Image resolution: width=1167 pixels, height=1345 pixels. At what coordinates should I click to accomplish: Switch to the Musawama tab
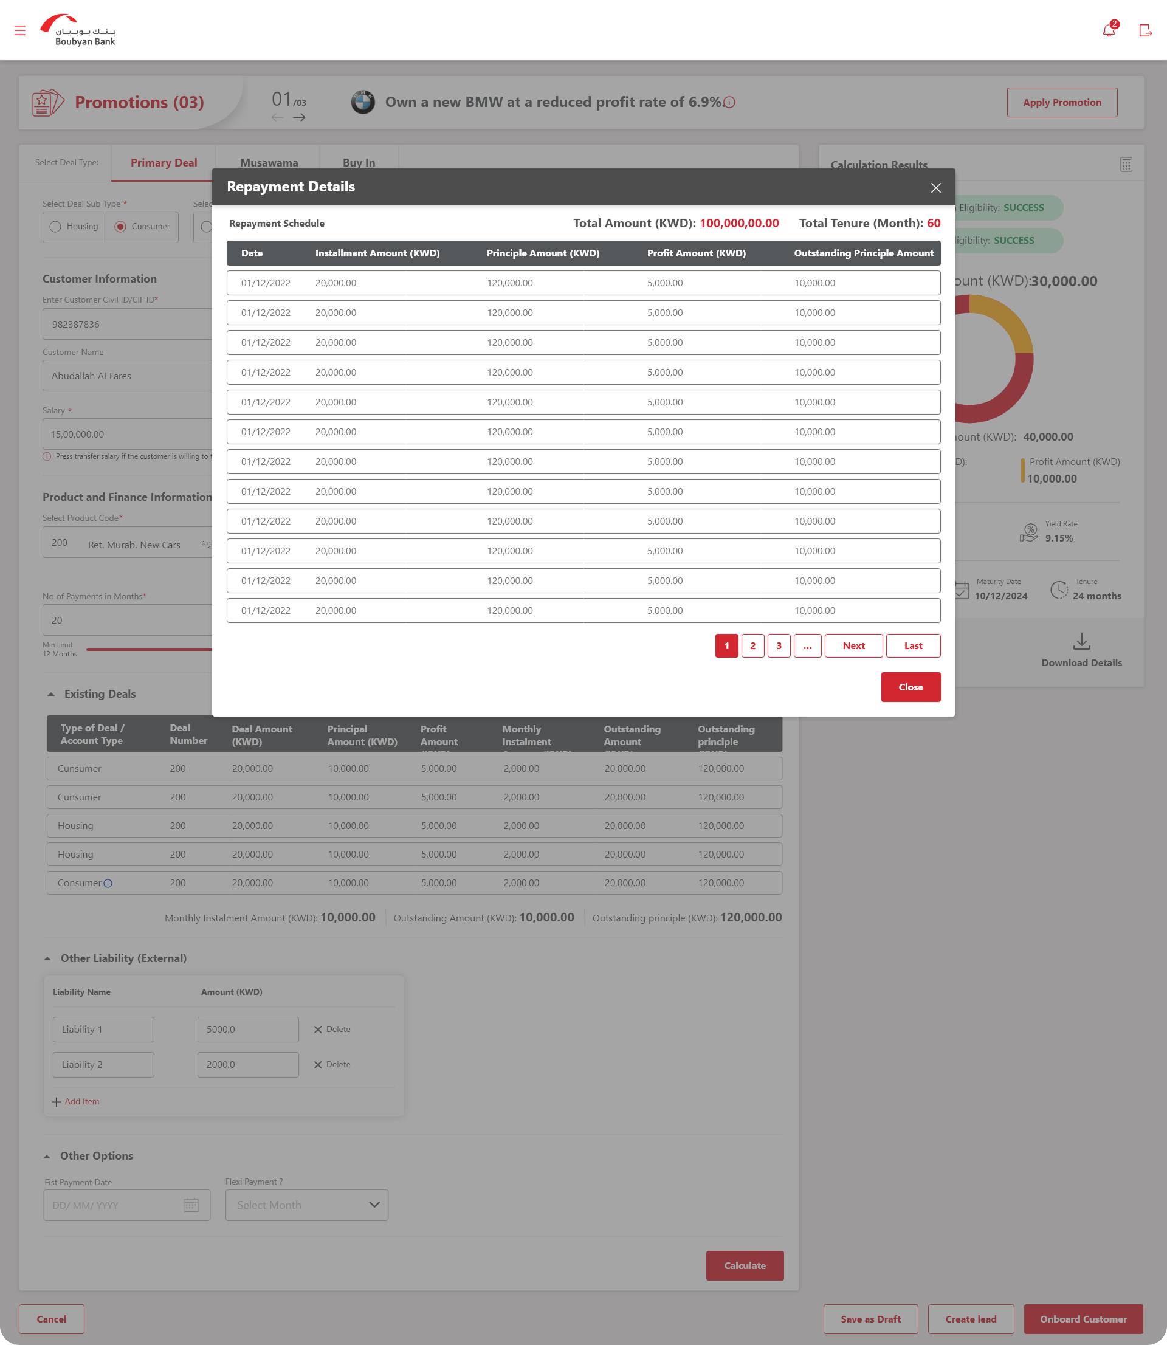(x=268, y=163)
